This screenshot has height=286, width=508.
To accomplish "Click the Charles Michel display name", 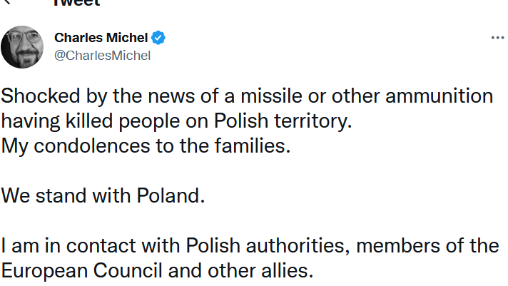I will [102, 38].
